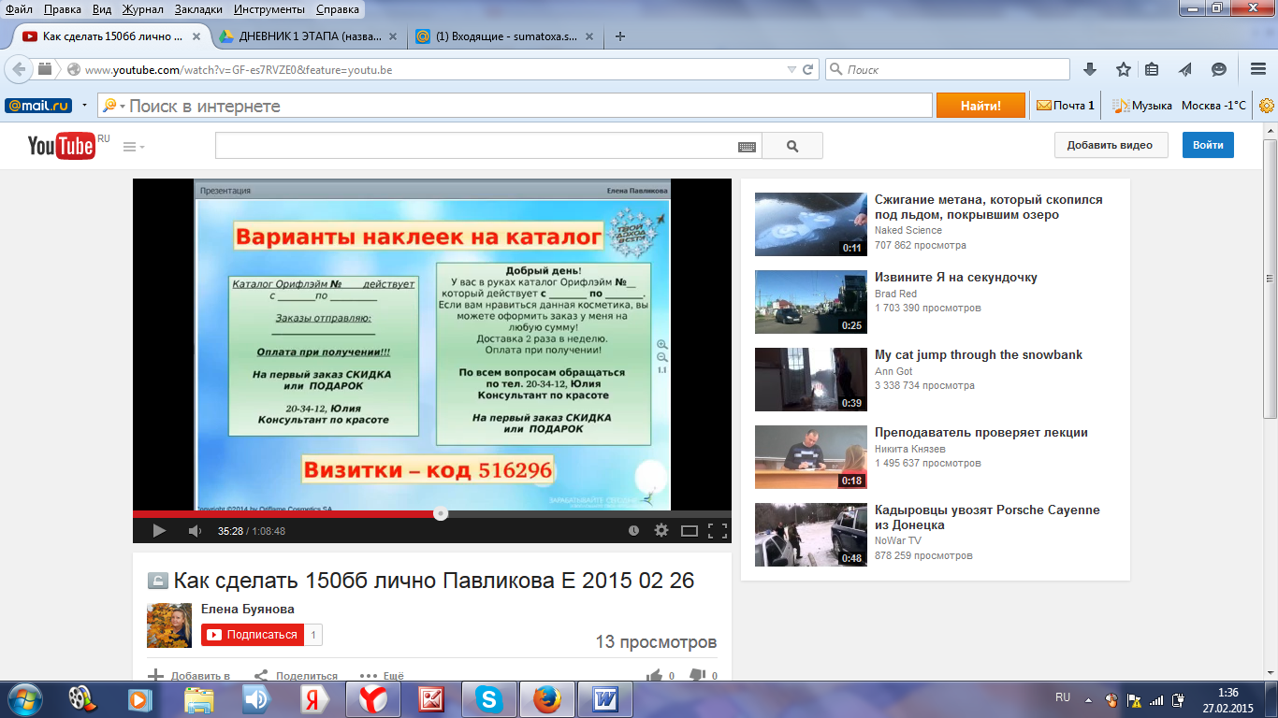Image resolution: width=1278 pixels, height=718 pixels.
Task: Close the YouTube video tab
Action: 196,36
